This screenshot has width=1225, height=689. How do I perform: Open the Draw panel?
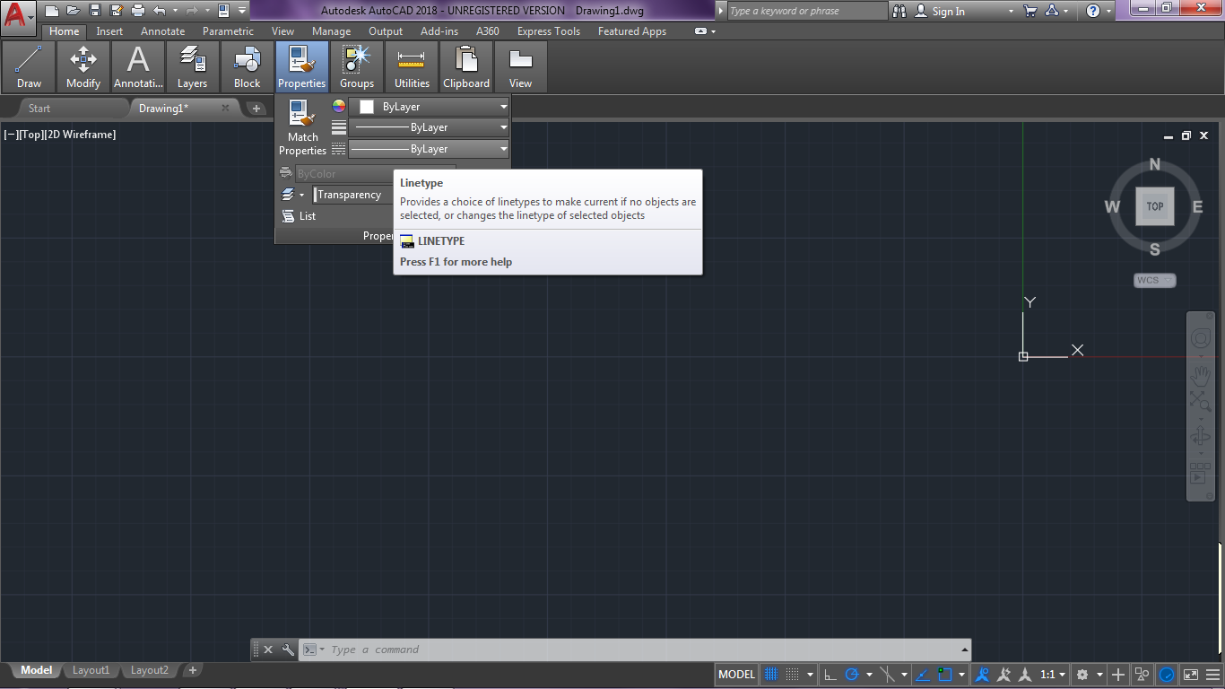click(x=29, y=66)
